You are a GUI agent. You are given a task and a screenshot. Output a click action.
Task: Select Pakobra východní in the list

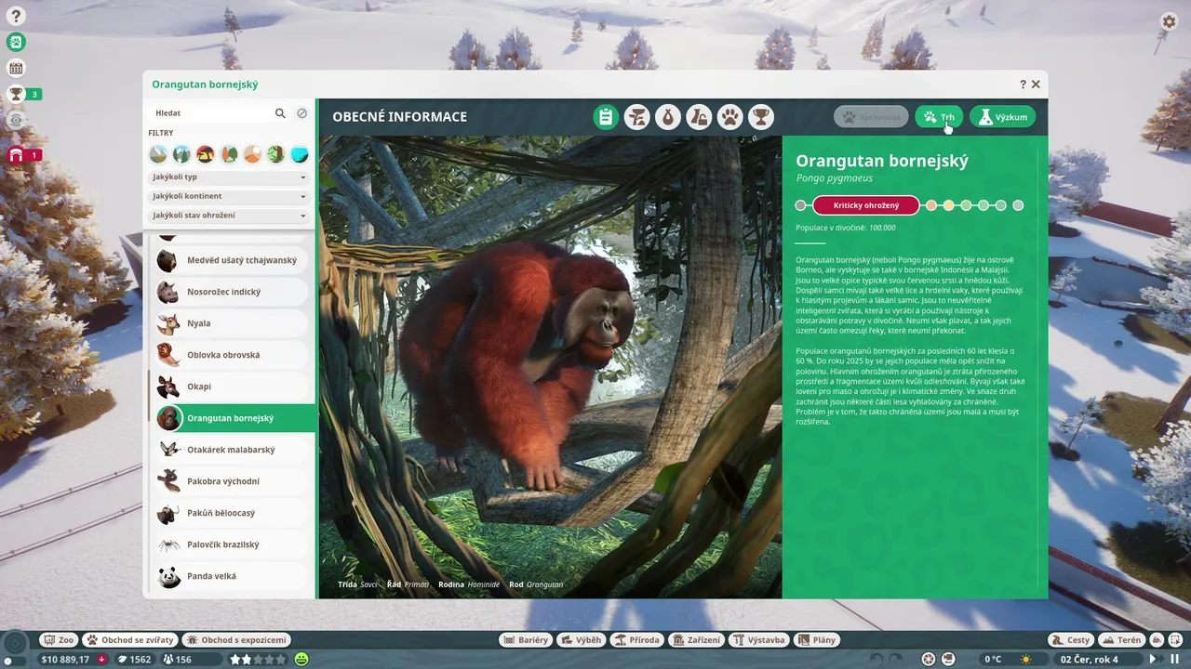pyautogui.click(x=231, y=481)
